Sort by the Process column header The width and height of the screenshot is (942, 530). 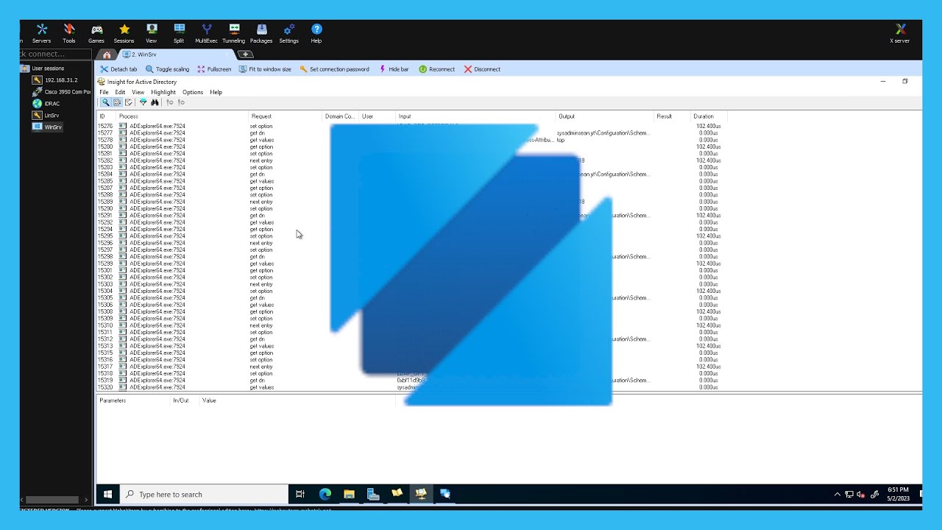pos(183,116)
